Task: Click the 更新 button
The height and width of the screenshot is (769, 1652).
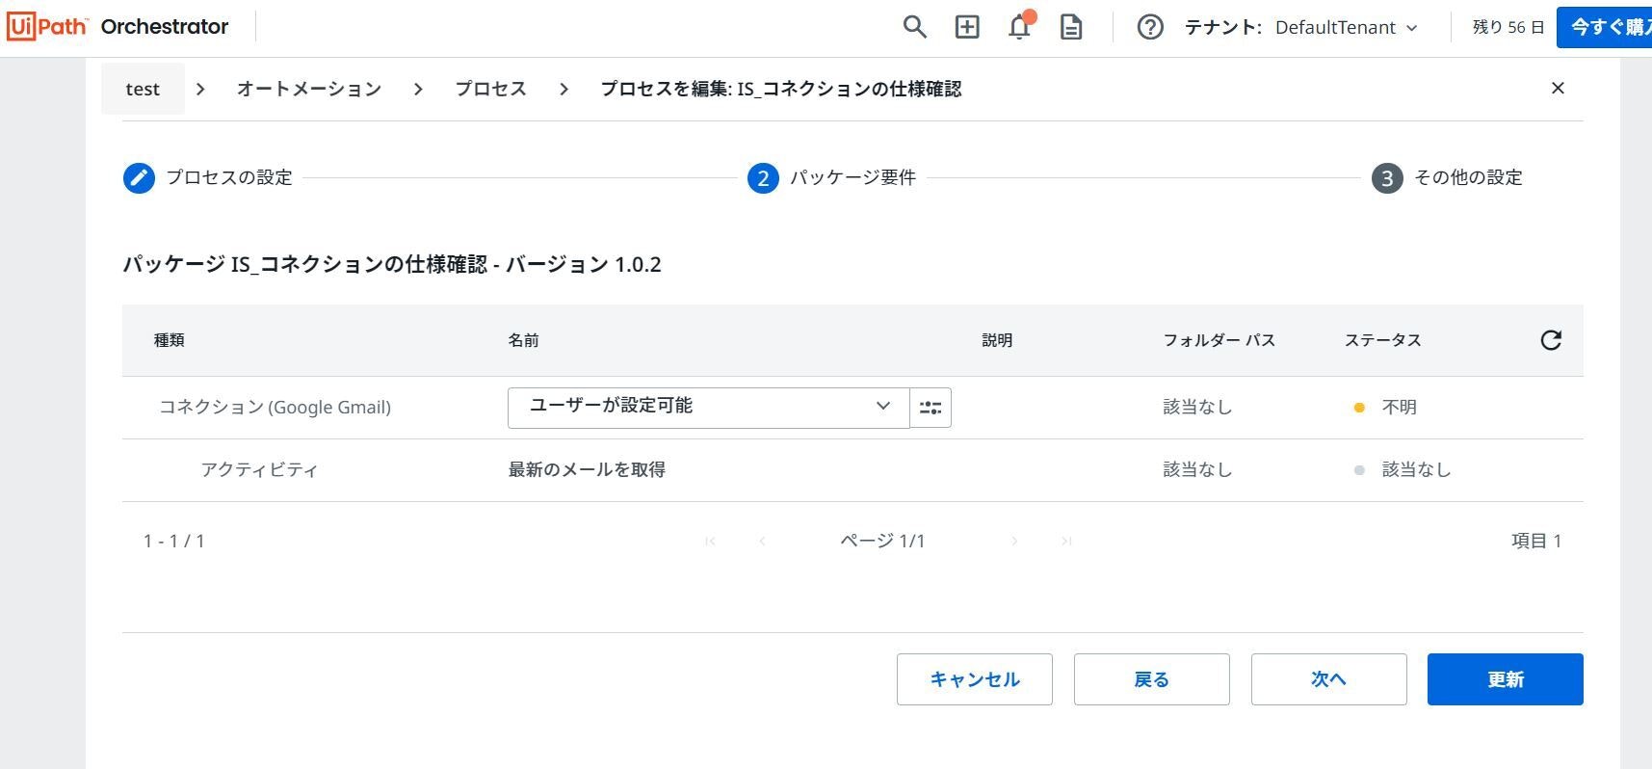Action: (x=1506, y=679)
